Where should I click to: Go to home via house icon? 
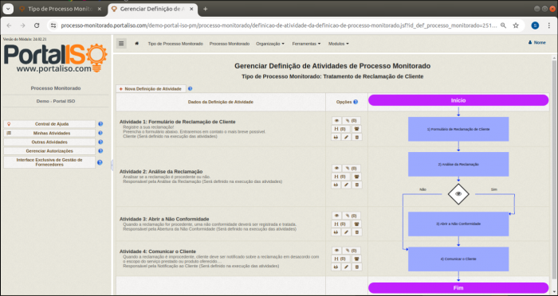(136, 43)
